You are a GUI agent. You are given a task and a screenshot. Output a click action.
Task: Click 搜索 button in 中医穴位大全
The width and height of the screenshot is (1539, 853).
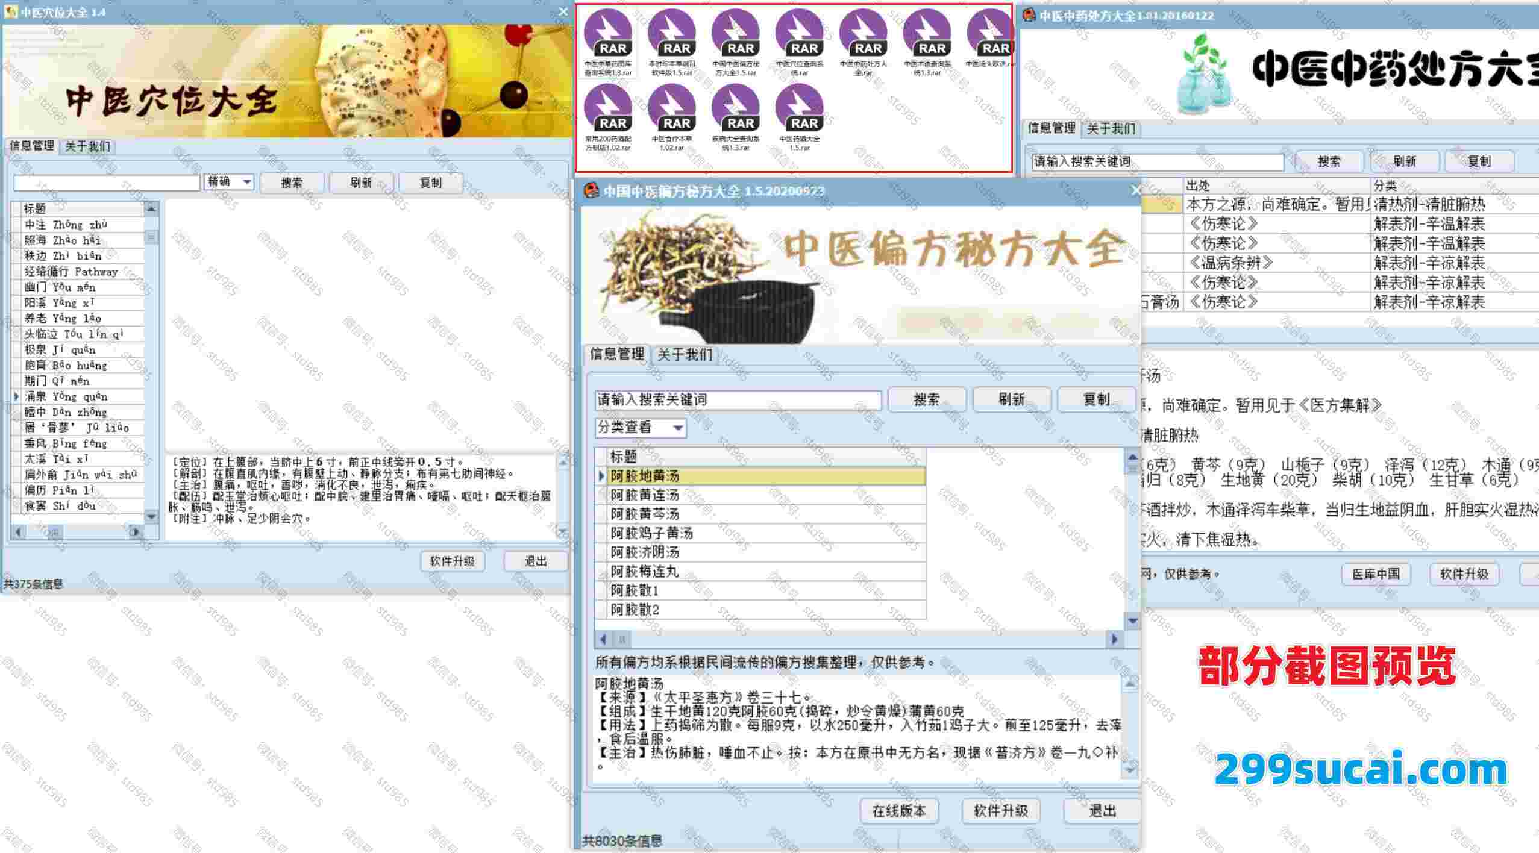point(292,183)
